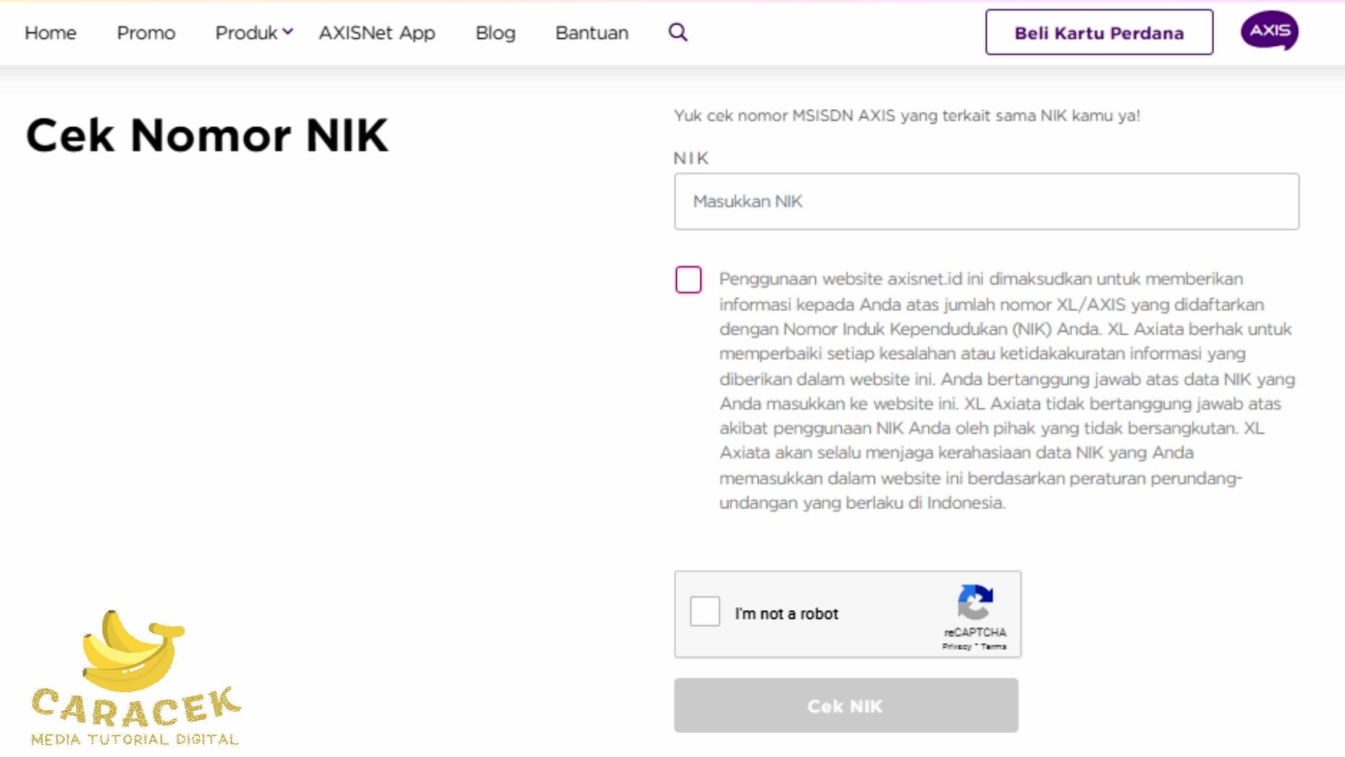Open the Home menu item
This screenshot has height=757, width=1345.
pos(50,33)
